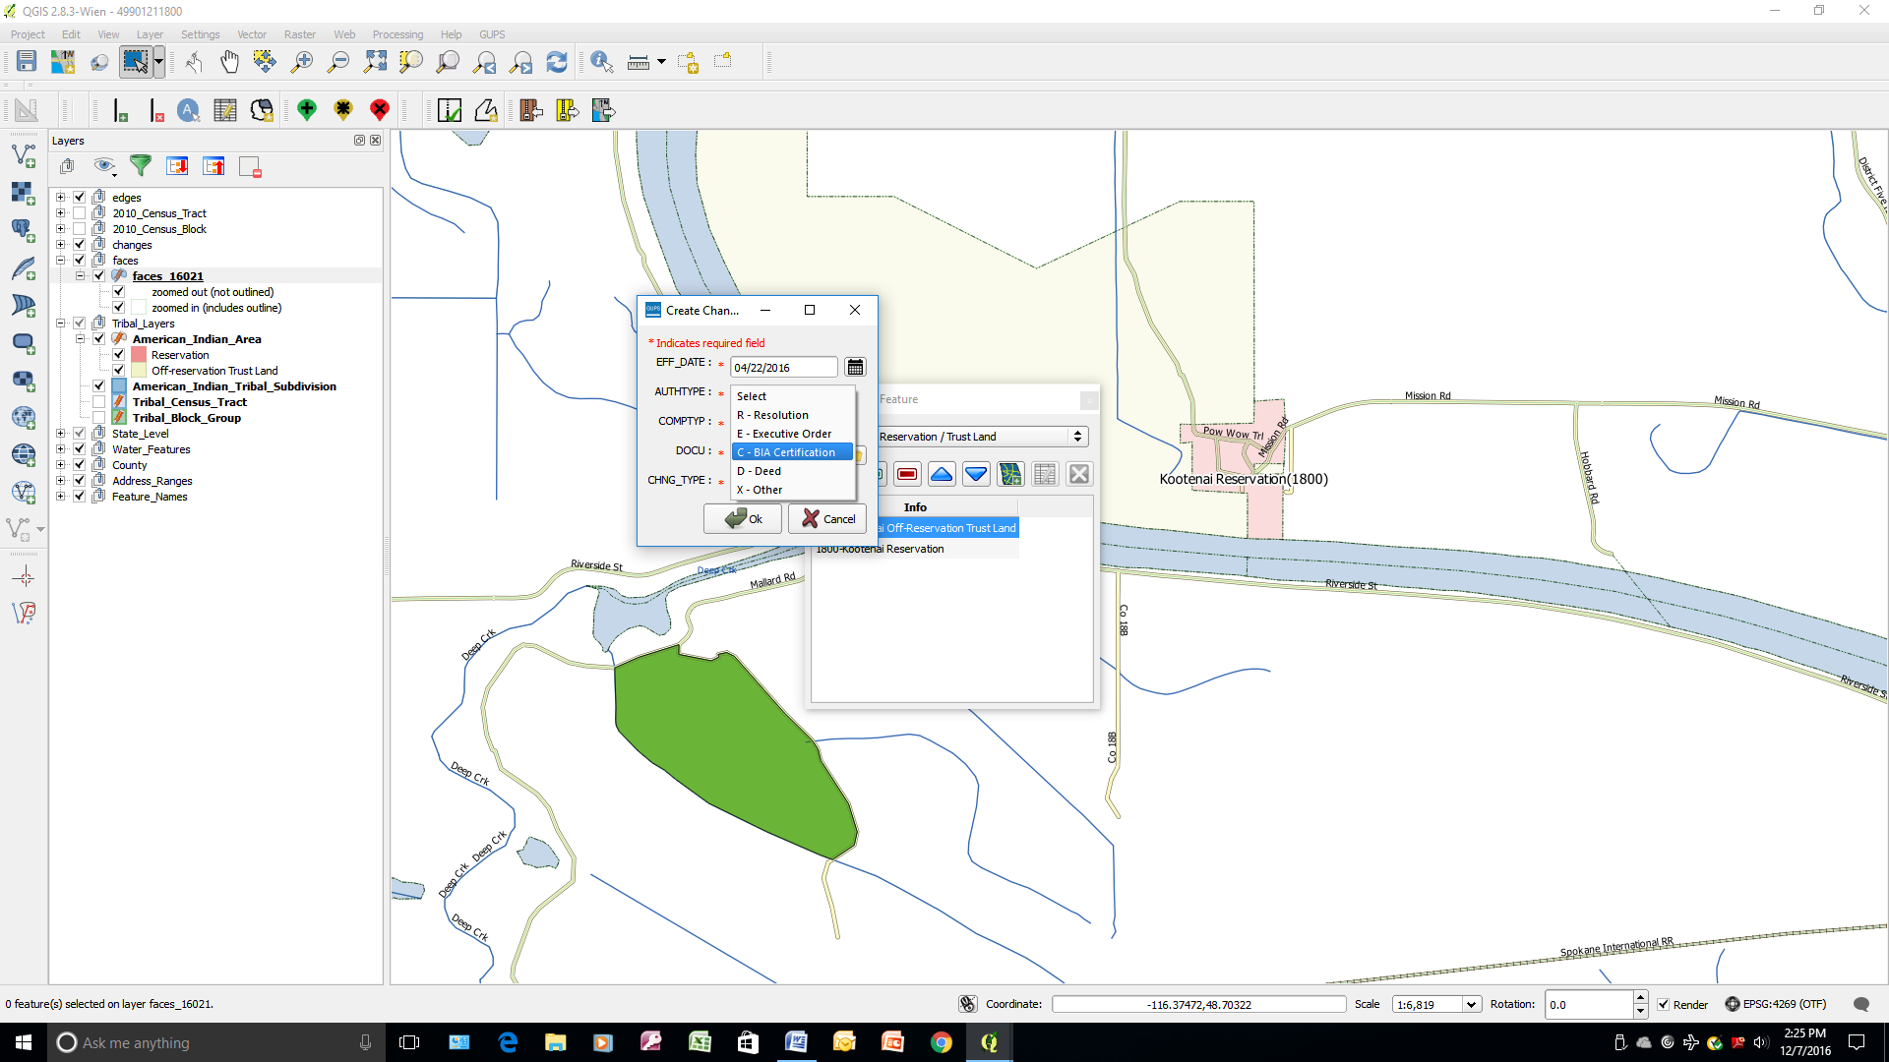
Task: Open the Reservation / Trust Land dropdown
Action: [1078, 437]
